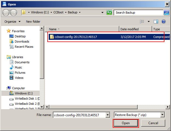Expand the arrow after CCBoot in the path
This screenshot has height=131, width=171.
66,12
